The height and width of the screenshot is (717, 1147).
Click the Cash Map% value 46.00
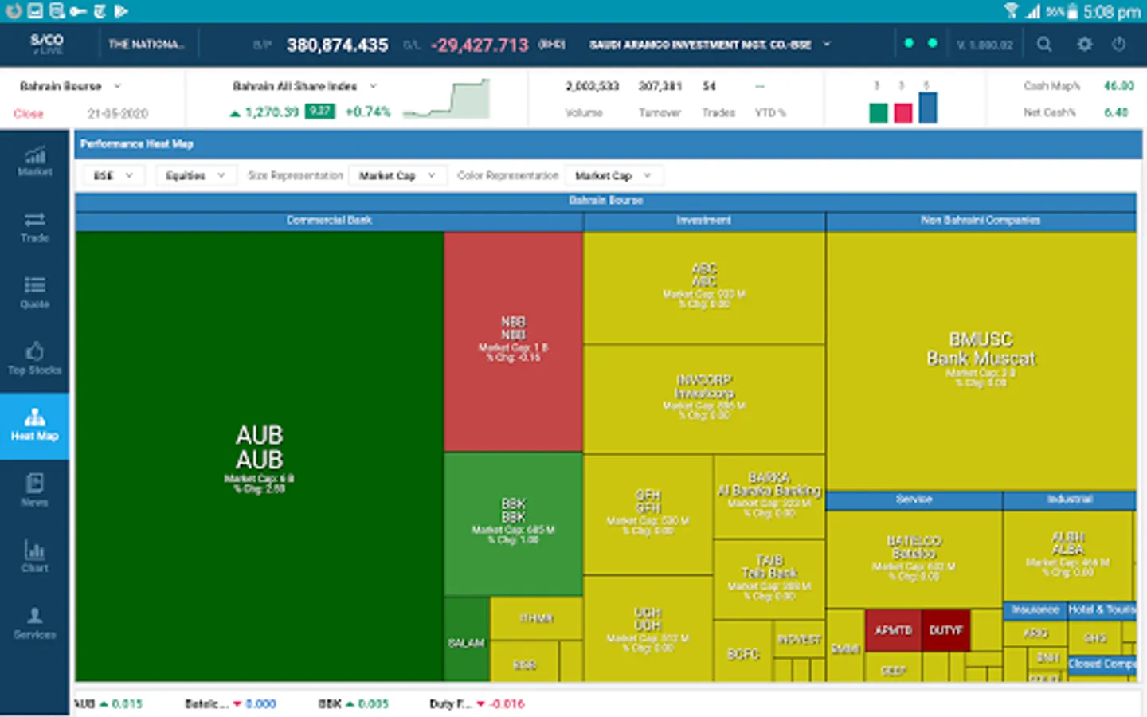point(1119,86)
